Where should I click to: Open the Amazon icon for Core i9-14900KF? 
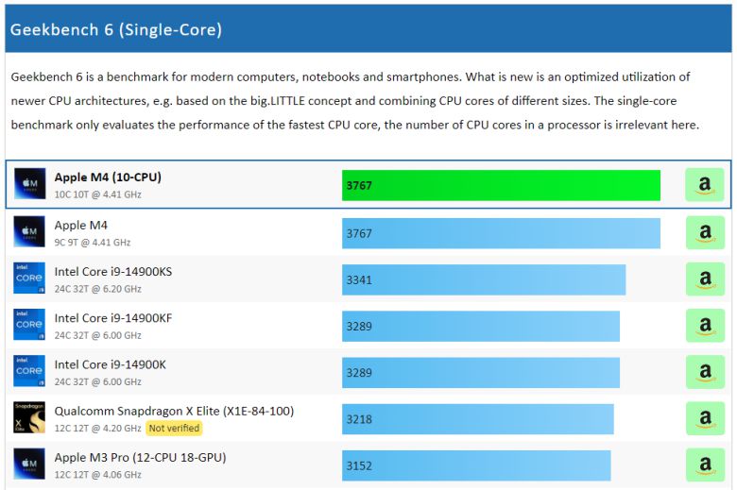705,325
